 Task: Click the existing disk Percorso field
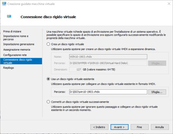pyautogui.click(x=108, y=92)
